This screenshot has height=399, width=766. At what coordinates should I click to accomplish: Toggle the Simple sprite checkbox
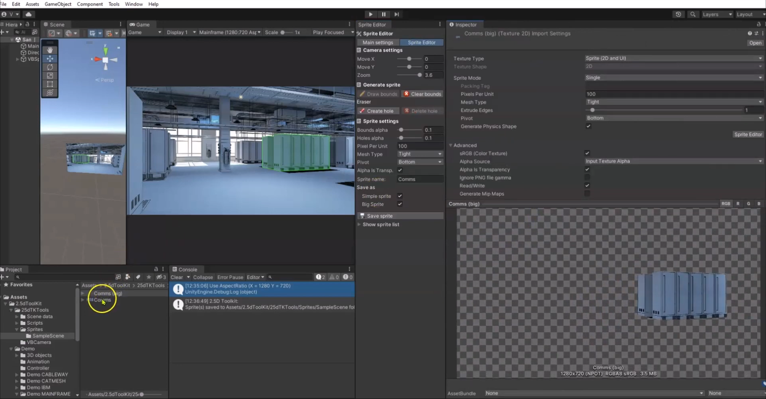pos(400,196)
